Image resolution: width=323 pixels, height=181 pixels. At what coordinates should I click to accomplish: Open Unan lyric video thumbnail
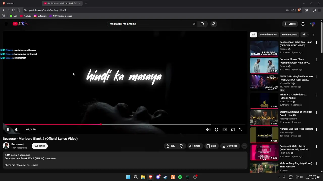point(264,48)
